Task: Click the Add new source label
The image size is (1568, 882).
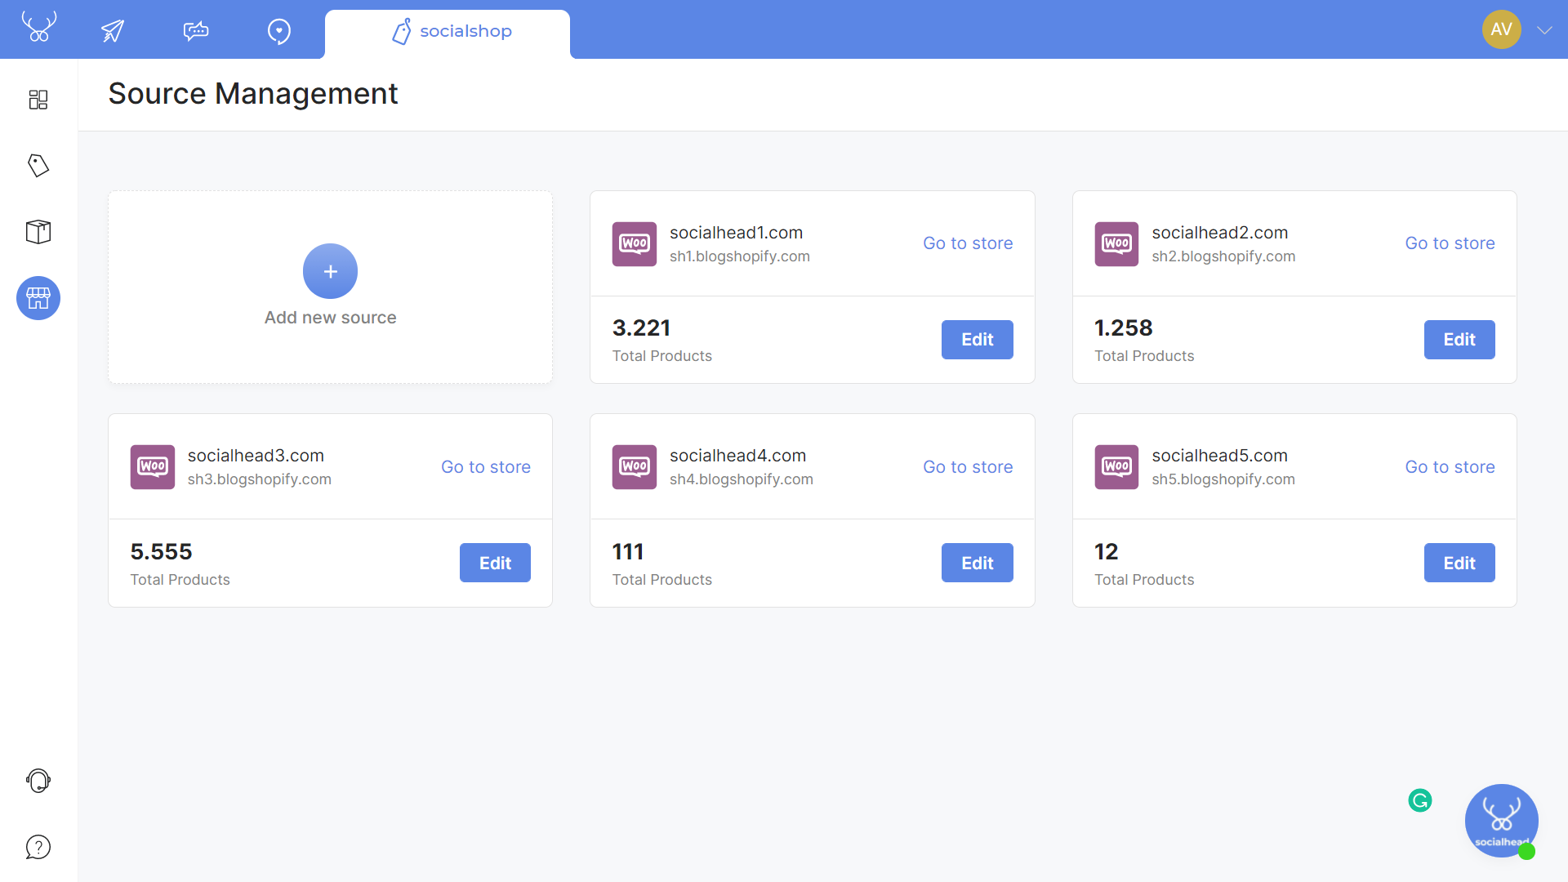Action: [330, 318]
